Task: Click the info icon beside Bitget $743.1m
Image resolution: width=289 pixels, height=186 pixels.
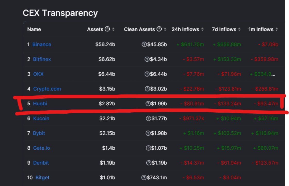Action: (144, 177)
